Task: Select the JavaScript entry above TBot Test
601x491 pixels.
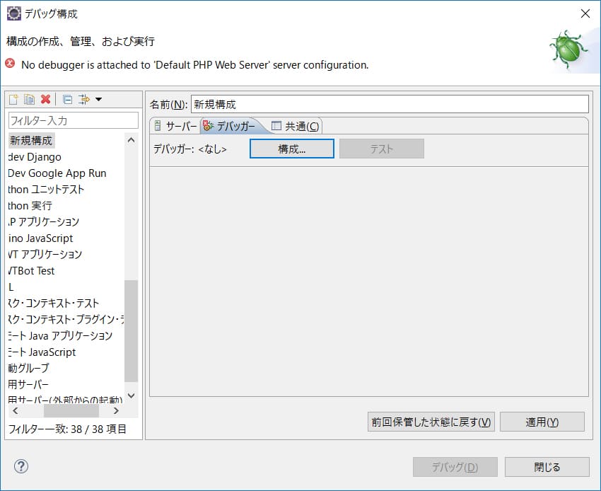Action: (x=40, y=238)
